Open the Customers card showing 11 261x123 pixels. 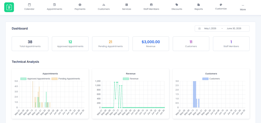[191, 44]
